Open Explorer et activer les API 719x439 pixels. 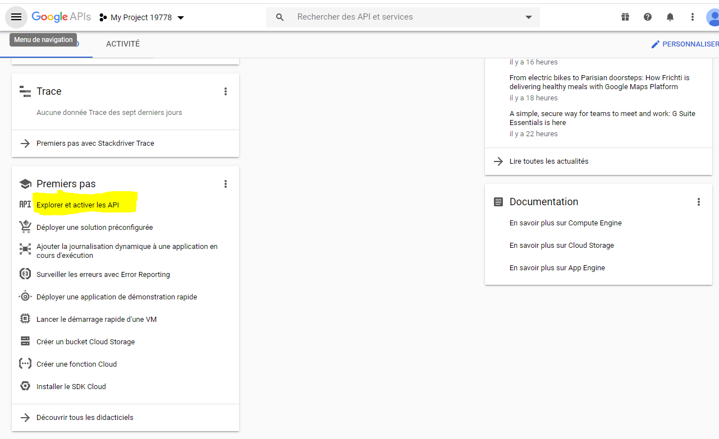click(77, 205)
